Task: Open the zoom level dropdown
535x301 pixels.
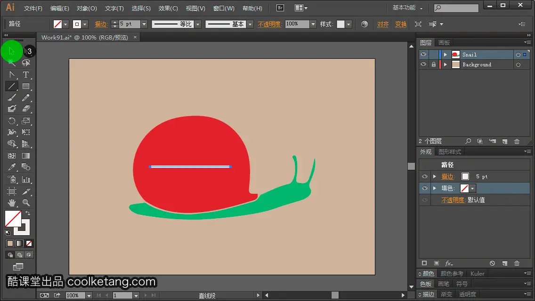Action: pos(89,295)
